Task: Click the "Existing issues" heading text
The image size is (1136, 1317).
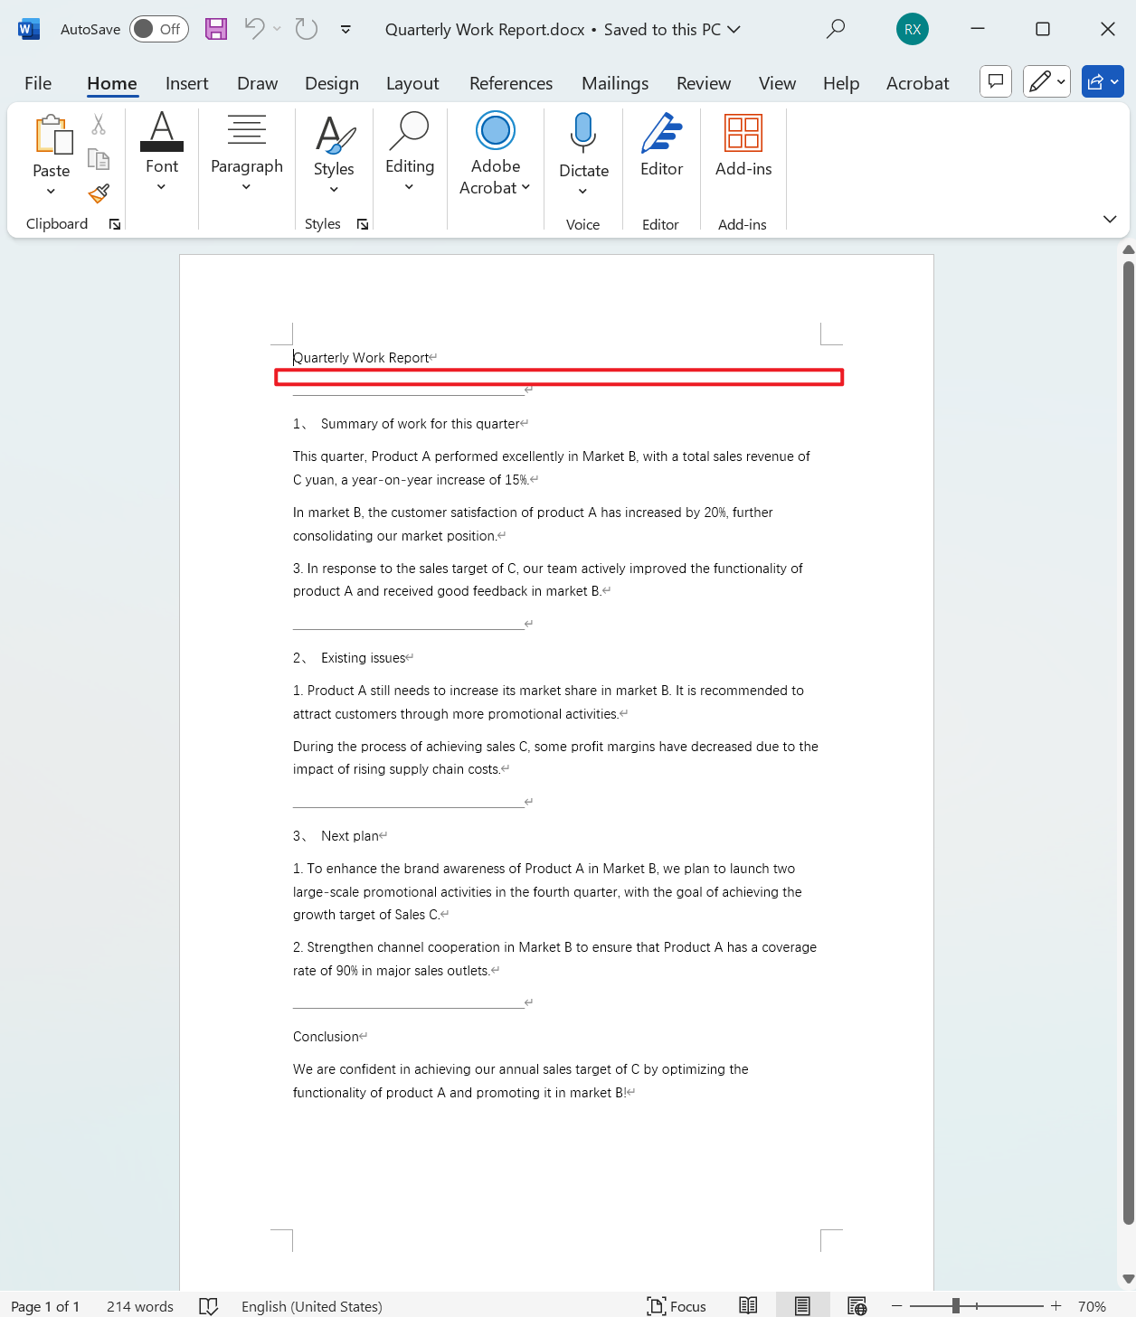Action: 364,658
